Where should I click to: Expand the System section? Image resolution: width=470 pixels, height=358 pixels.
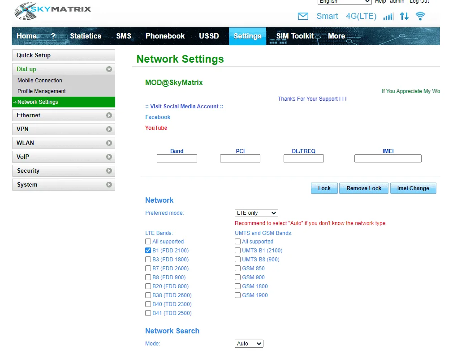click(x=64, y=185)
